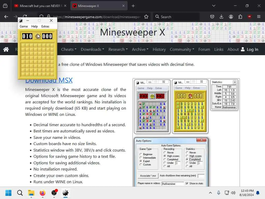Expand the Research dropdown menu

point(118,49)
